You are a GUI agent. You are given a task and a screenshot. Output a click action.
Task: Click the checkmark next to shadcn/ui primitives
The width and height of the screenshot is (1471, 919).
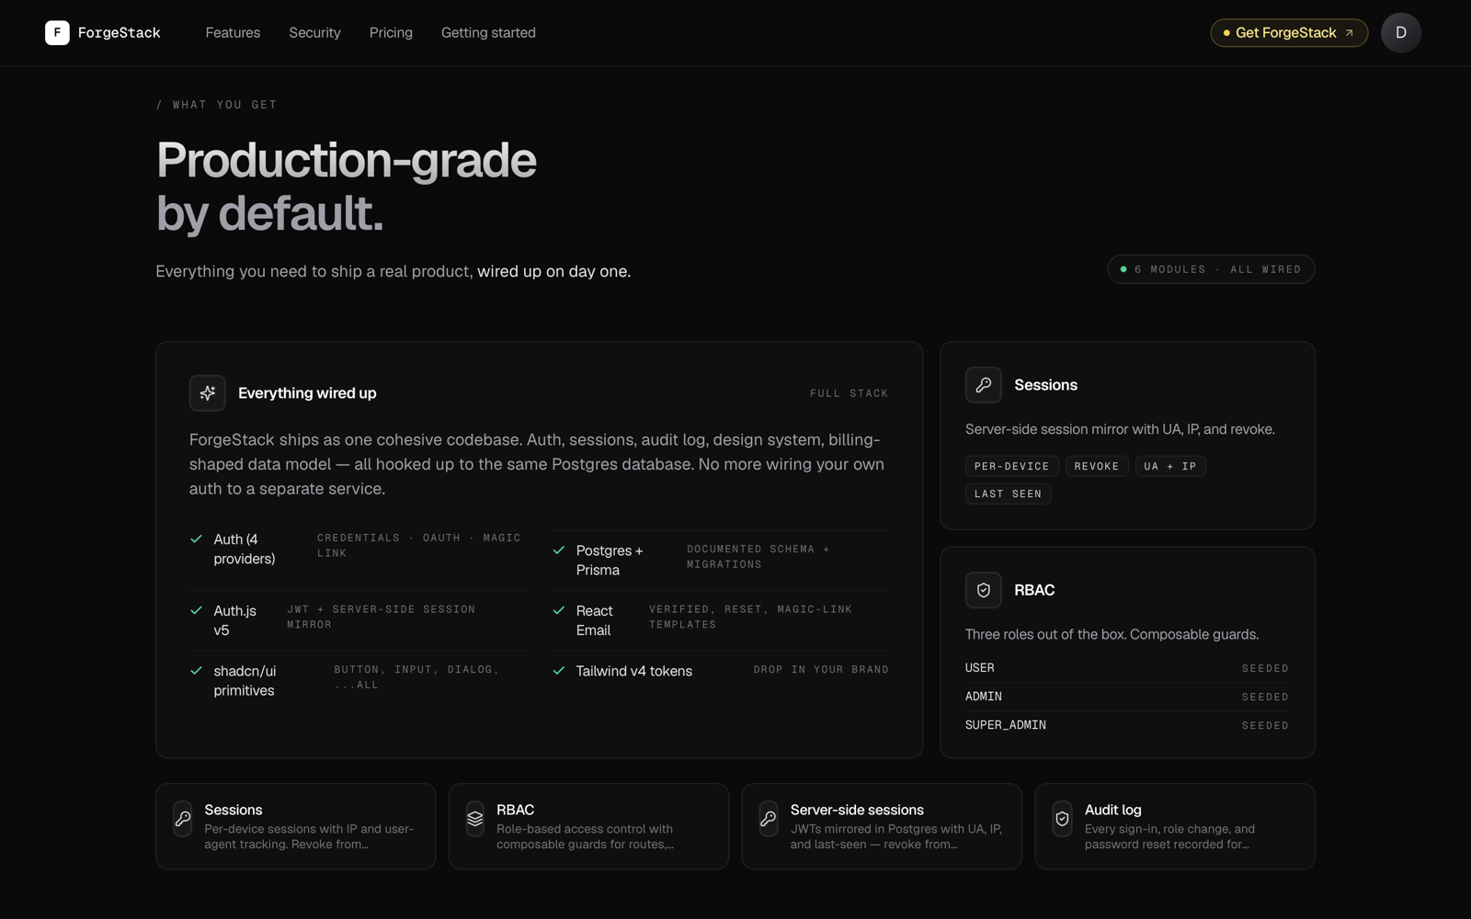pos(196,671)
